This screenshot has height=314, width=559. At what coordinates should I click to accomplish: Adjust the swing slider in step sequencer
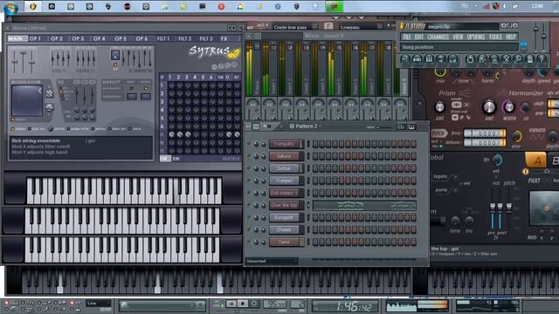[383, 127]
